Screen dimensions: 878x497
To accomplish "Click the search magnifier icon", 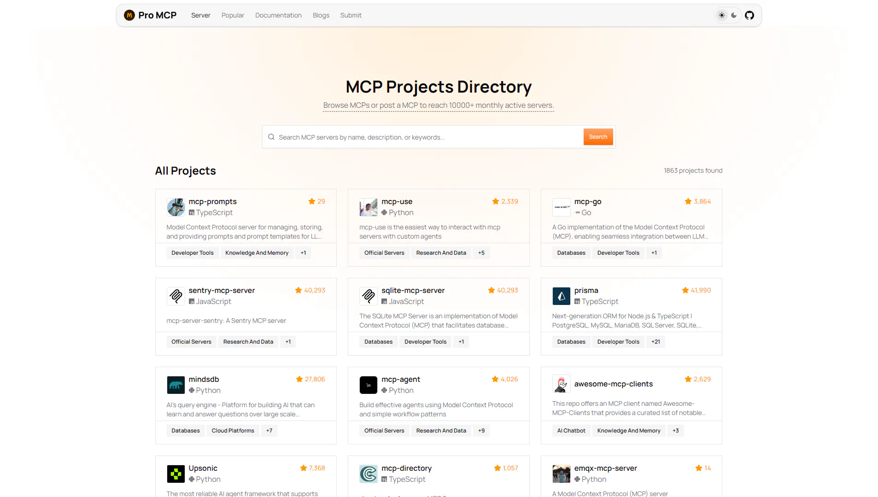I will tap(271, 137).
